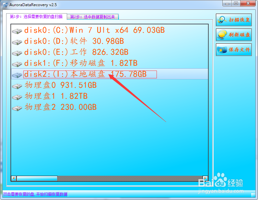Click the horizontal scrollbar right arrow
The width and height of the screenshot is (258, 200).
coord(205,178)
